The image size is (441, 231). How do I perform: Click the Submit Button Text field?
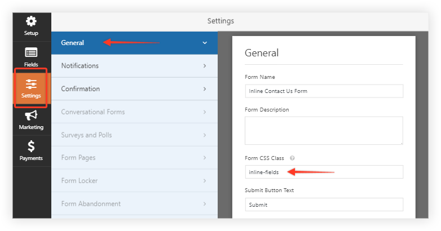(324, 205)
